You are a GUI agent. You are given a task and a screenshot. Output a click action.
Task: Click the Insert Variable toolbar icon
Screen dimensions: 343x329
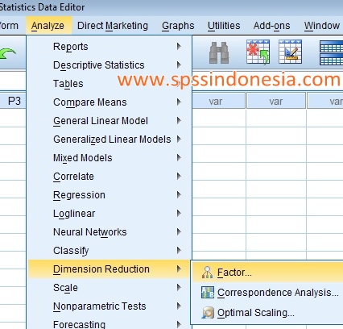290,52
